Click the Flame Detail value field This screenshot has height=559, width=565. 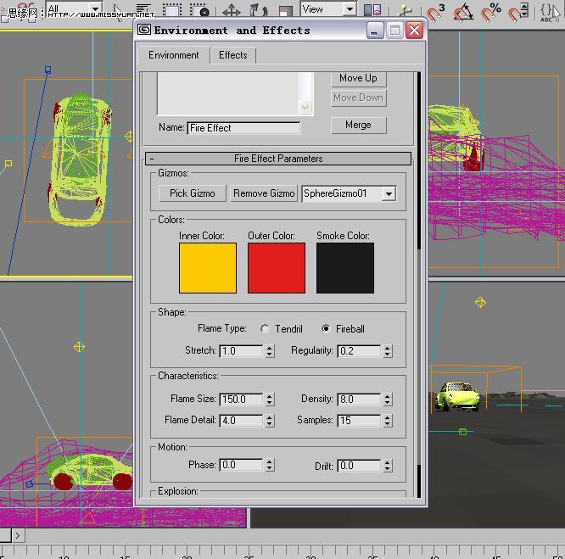click(x=241, y=421)
